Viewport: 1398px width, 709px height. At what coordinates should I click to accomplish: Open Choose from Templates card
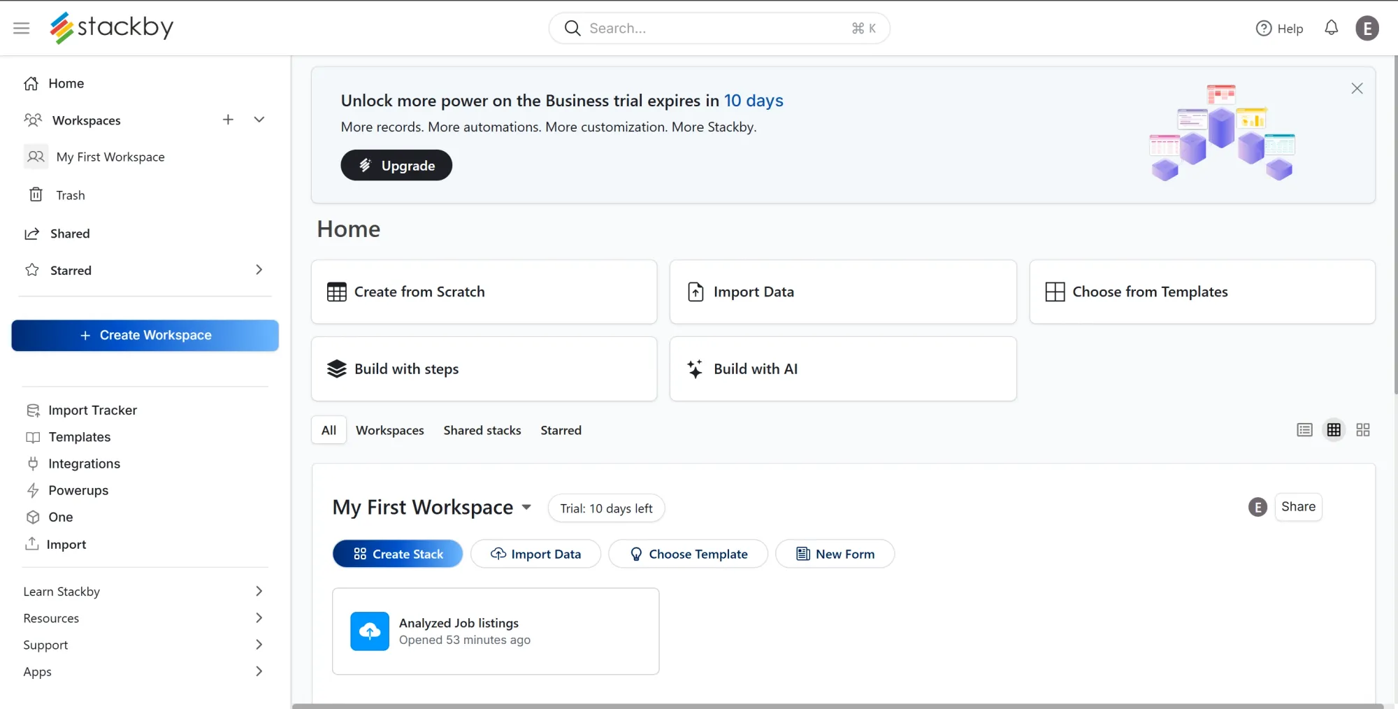point(1202,292)
